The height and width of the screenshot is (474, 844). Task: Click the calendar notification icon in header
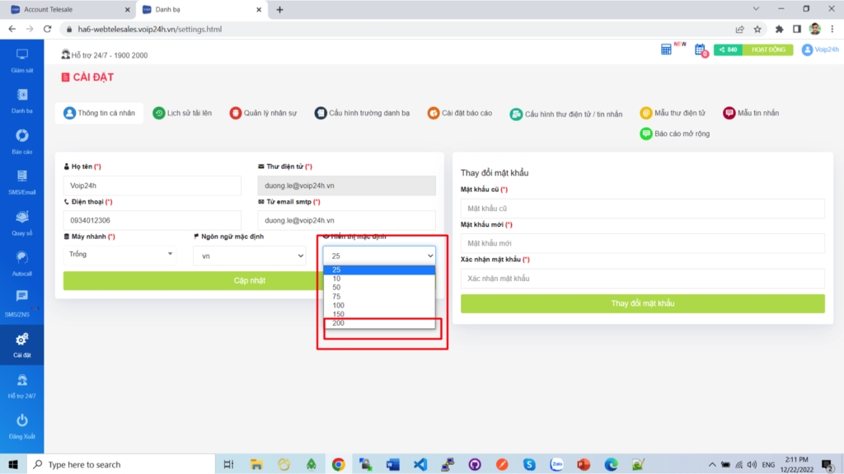(700, 49)
